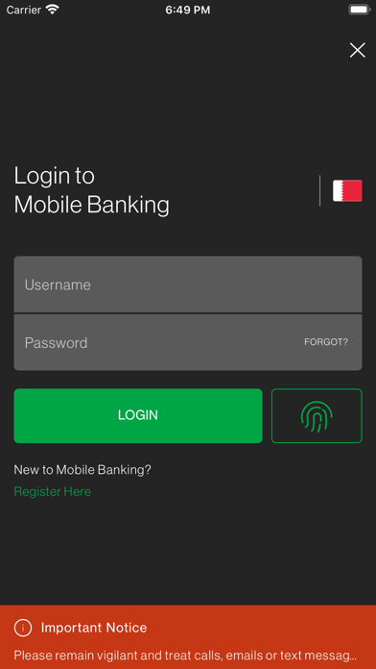Tap the vertical divider beside the flag

(319, 190)
